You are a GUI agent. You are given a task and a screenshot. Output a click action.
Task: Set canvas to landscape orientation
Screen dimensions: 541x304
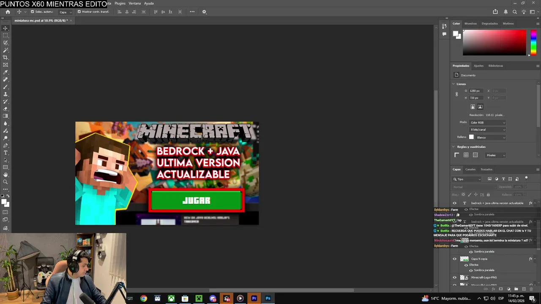coord(480,107)
